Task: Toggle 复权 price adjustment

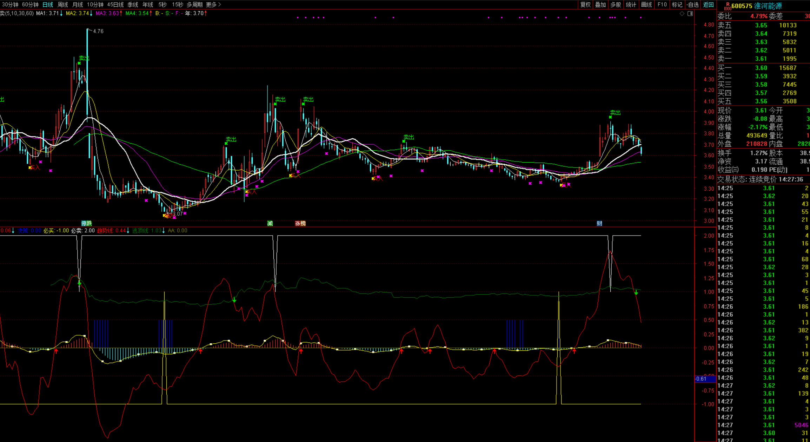Action: (585, 5)
